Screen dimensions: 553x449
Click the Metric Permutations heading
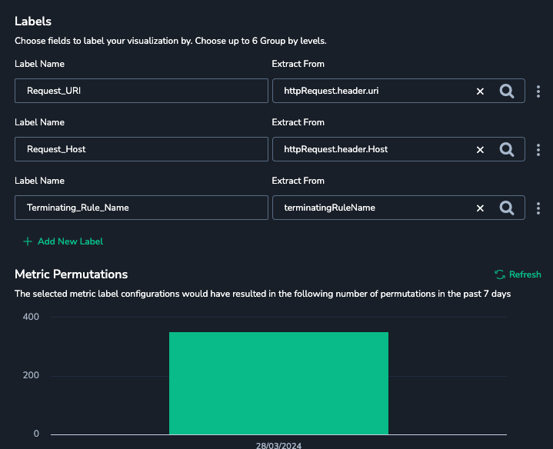point(72,274)
